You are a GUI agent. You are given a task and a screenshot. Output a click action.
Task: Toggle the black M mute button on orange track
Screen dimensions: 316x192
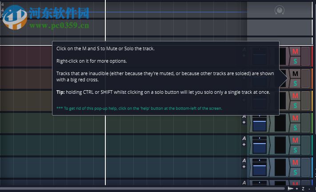tap(295, 74)
